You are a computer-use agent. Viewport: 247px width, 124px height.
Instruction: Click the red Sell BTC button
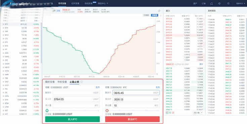pyautogui.click(x=132, y=119)
